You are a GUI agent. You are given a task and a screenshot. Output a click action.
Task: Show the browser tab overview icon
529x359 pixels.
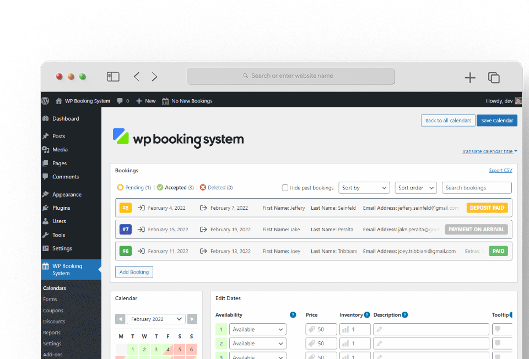tap(494, 78)
